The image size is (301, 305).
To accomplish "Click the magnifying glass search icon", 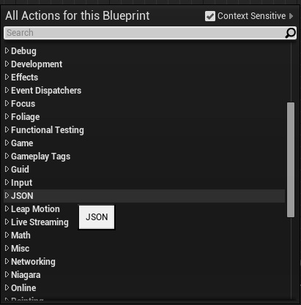I will [290, 33].
